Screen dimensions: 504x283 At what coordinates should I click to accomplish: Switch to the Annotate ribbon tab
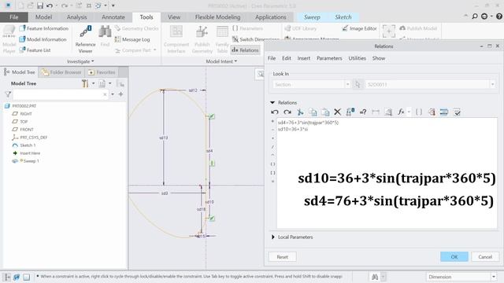point(113,17)
